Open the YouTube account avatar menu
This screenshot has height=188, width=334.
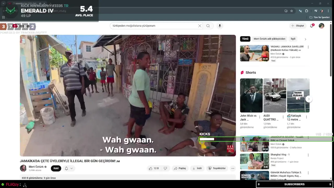click(x=321, y=26)
